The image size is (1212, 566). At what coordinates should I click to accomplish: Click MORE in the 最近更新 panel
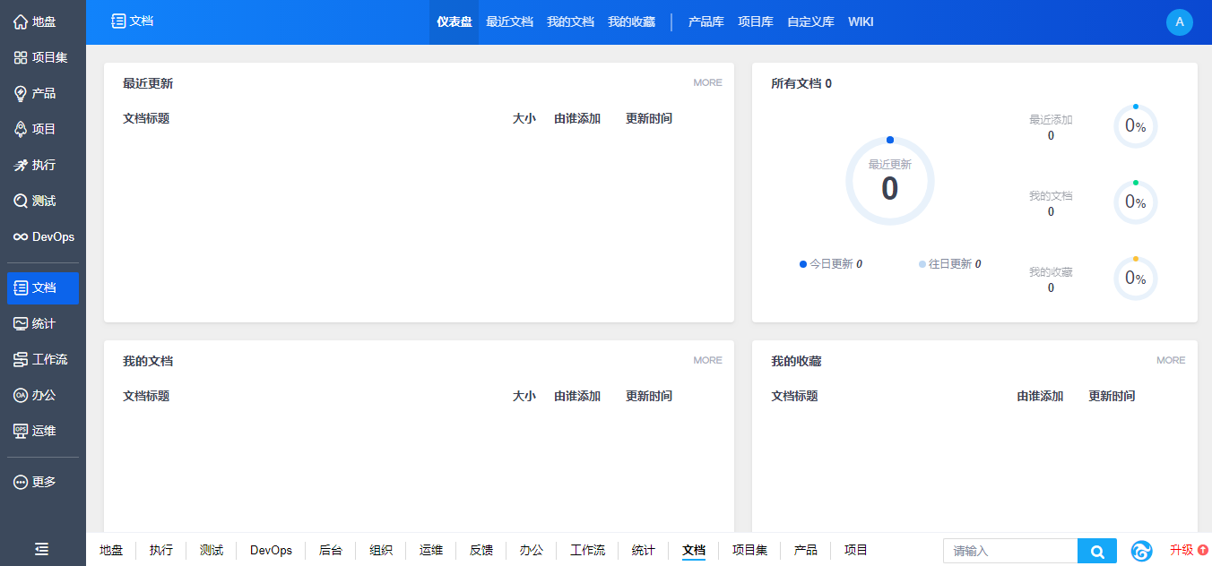coord(707,82)
